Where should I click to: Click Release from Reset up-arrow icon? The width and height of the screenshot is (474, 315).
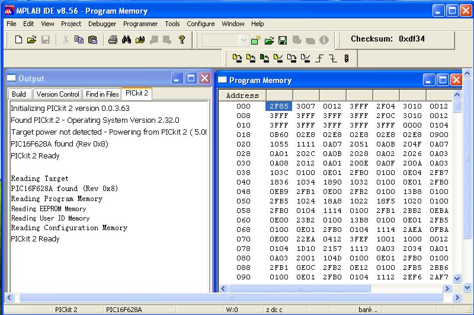pyautogui.click(x=319, y=58)
